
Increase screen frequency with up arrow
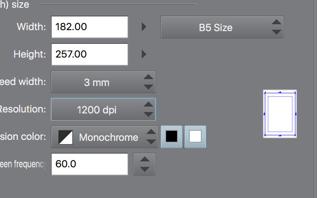145,160
